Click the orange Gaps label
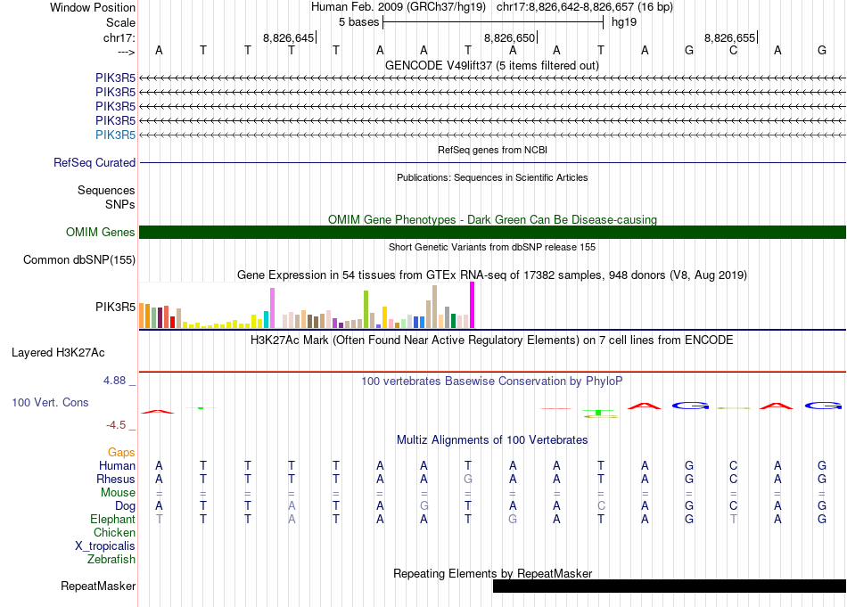The image size is (847, 607). [x=121, y=452]
